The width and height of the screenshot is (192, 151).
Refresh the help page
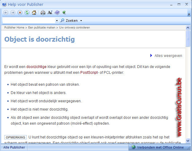pyautogui.click(x=27, y=13)
